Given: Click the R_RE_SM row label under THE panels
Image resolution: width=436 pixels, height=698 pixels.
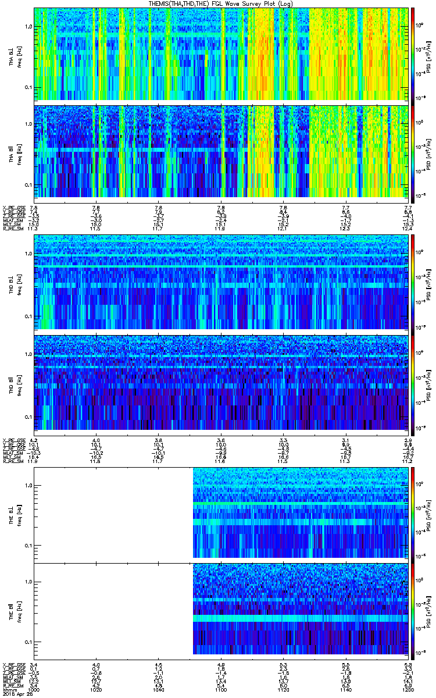Looking at the screenshot, I should tap(13, 686).
